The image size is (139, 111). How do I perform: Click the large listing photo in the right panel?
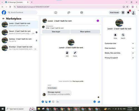click(x=119, y=23)
